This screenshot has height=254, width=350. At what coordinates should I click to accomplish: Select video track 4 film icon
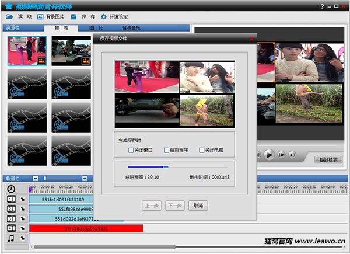coord(12,228)
